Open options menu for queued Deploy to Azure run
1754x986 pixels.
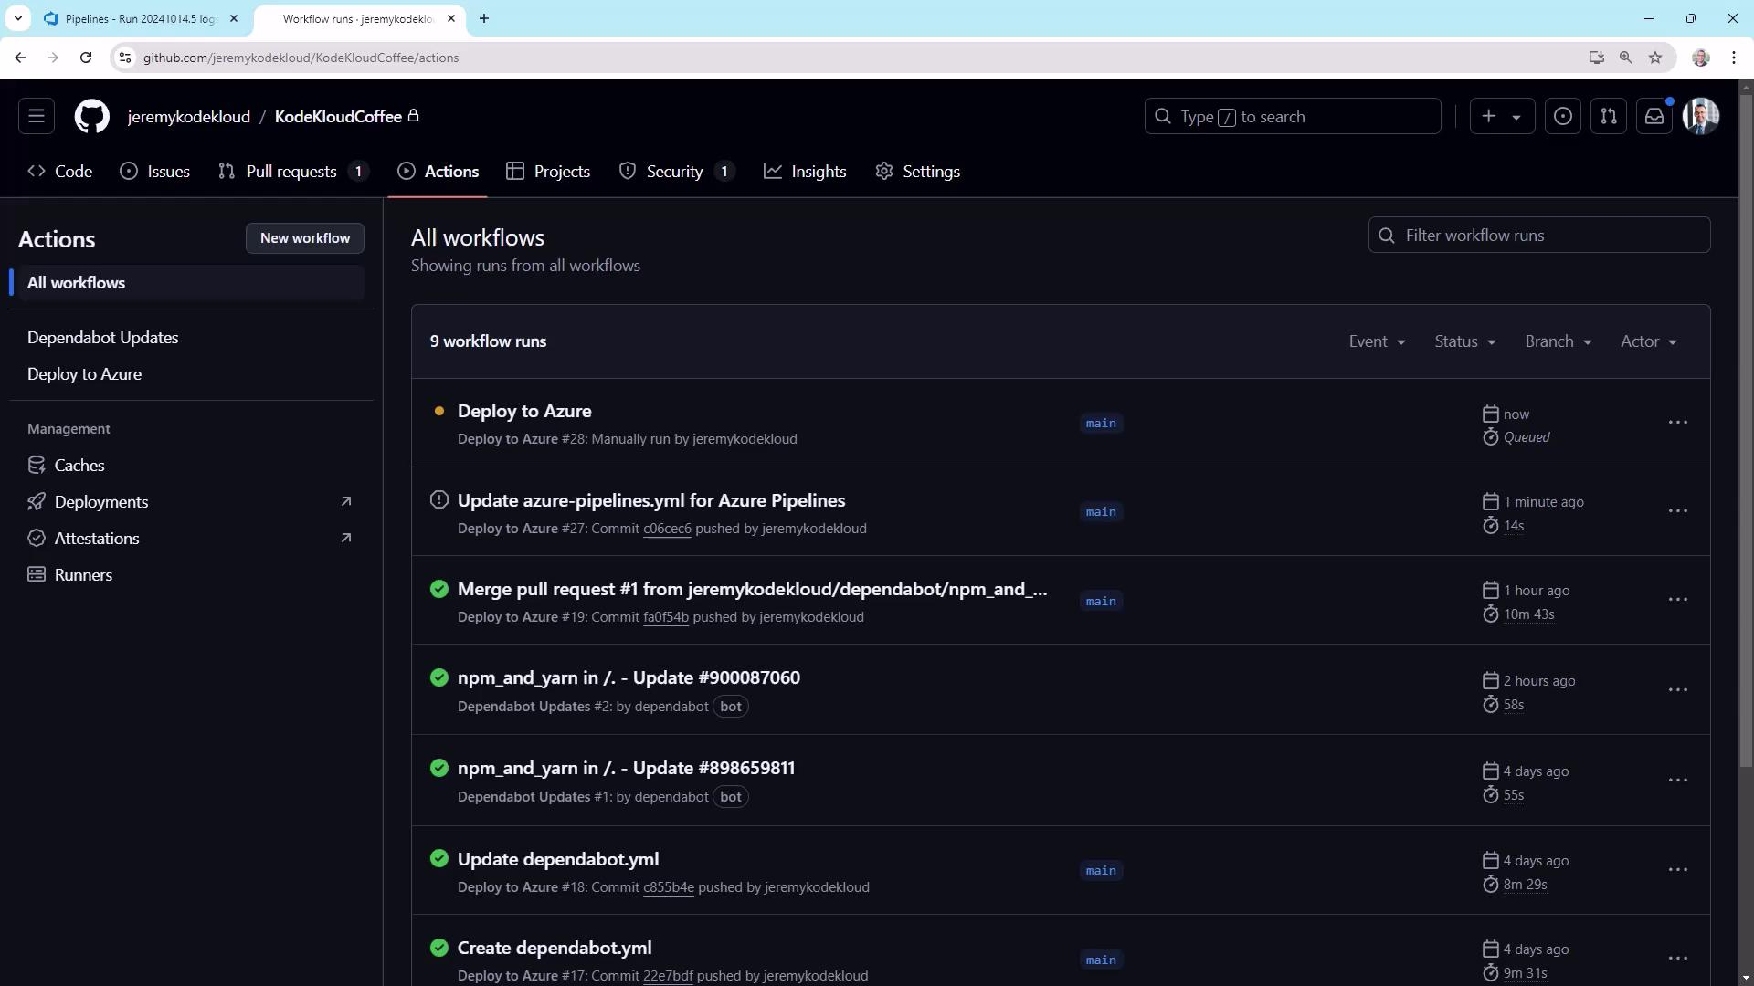[1677, 423]
